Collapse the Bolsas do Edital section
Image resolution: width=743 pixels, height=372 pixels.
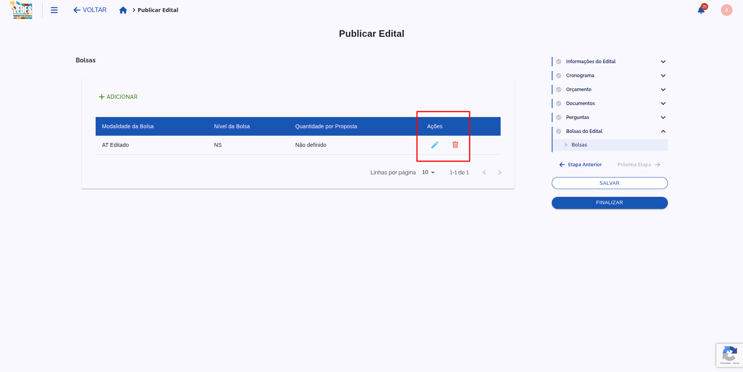[663, 131]
